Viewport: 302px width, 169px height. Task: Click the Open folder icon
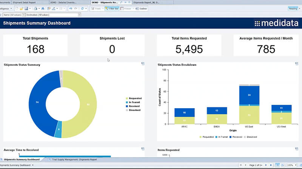(x=22, y=9)
